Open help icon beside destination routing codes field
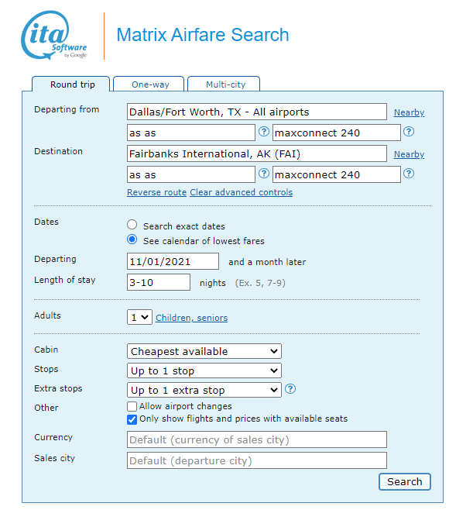The width and height of the screenshot is (449, 510). click(263, 174)
